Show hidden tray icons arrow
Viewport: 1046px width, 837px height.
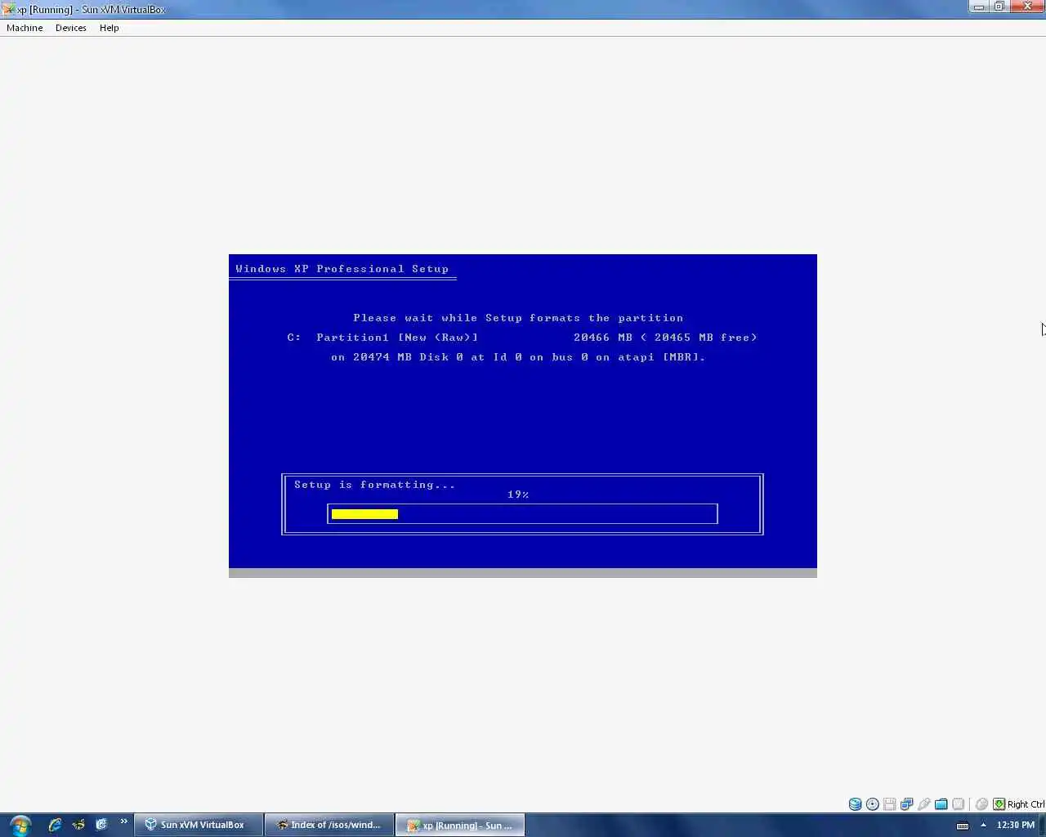(983, 825)
